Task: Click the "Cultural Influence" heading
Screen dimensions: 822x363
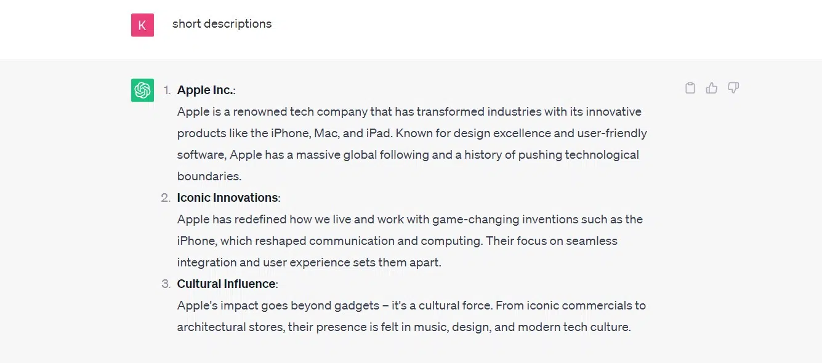Action: click(x=226, y=284)
